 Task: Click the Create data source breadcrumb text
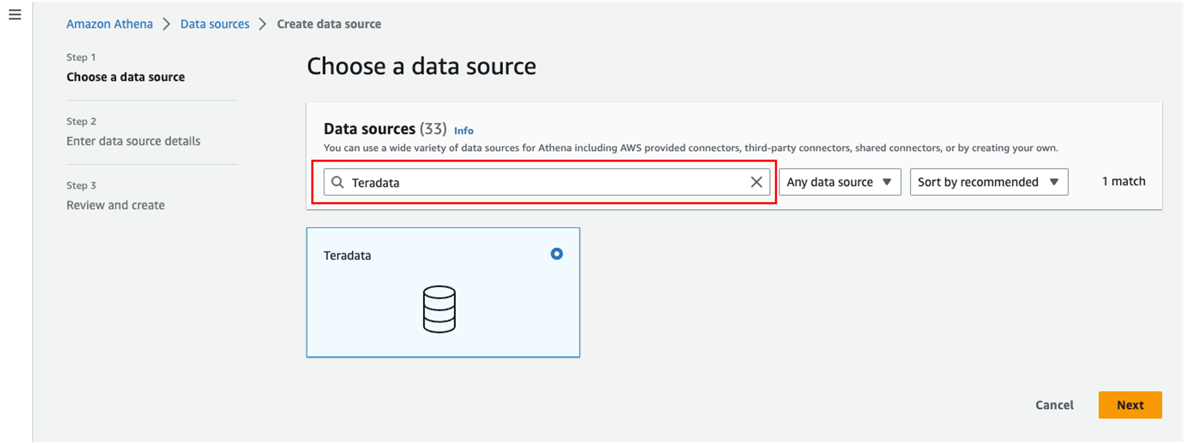(329, 24)
